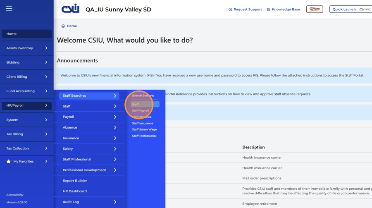This screenshot has height=208, width=372.
Task: Click the Accessibility link
Action: point(15,195)
